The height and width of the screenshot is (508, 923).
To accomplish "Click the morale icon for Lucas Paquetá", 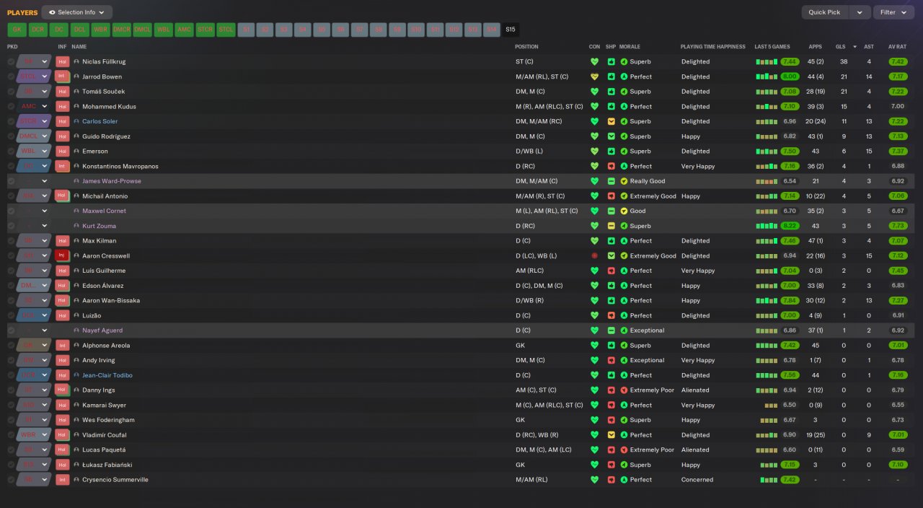I will 624,450.
